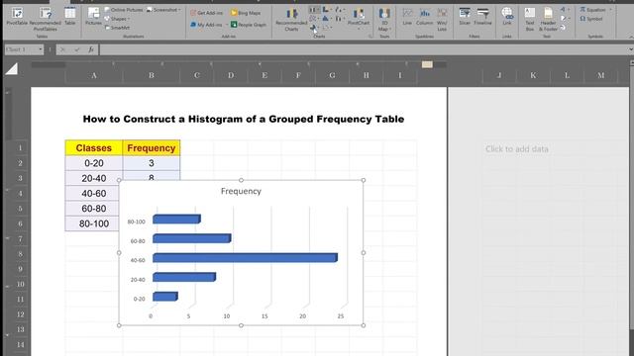This screenshot has width=634, height=356.
Task: Click the Insert Column or Bar Chart icon
Action: coord(313,9)
